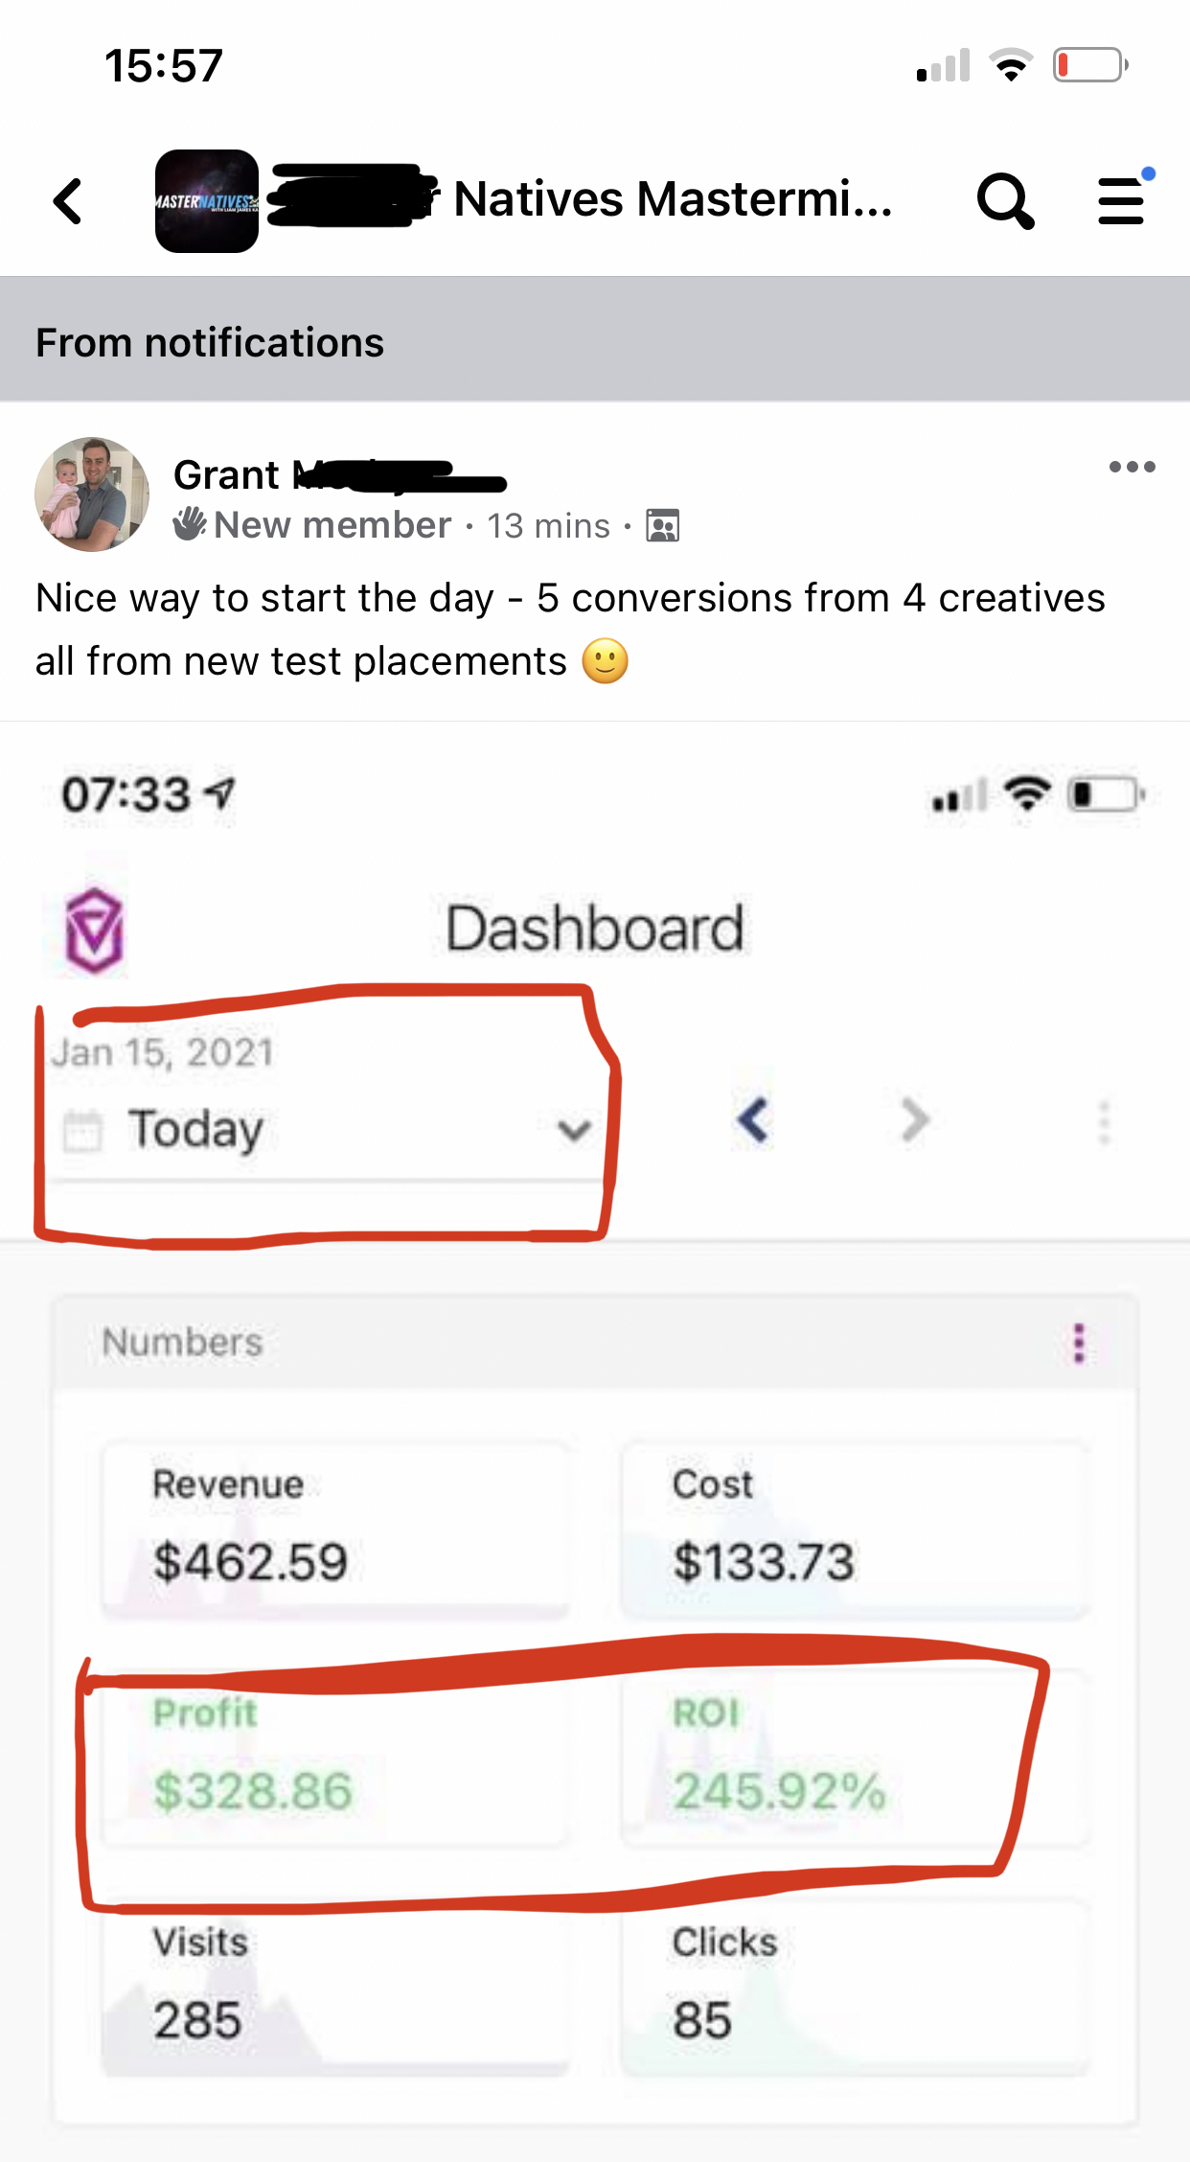The height and width of the screenshot is (2162, 1190).
Task: Go to next day with right chevron
Action: pyautogui.click(x=916, y=1120)
